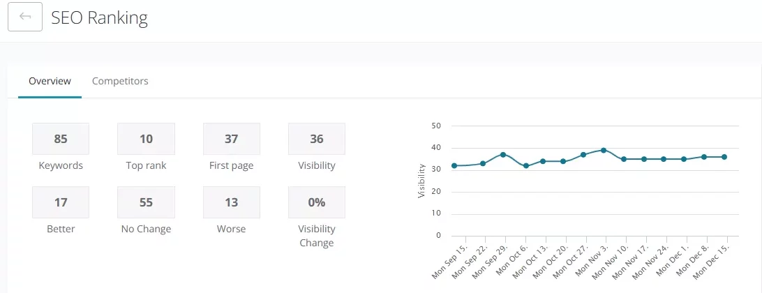Click the 0% Visibility Change box
Image resolution: width=762 pixels, height=293 pixels.
pyautogui.click(x=317, y=202)
